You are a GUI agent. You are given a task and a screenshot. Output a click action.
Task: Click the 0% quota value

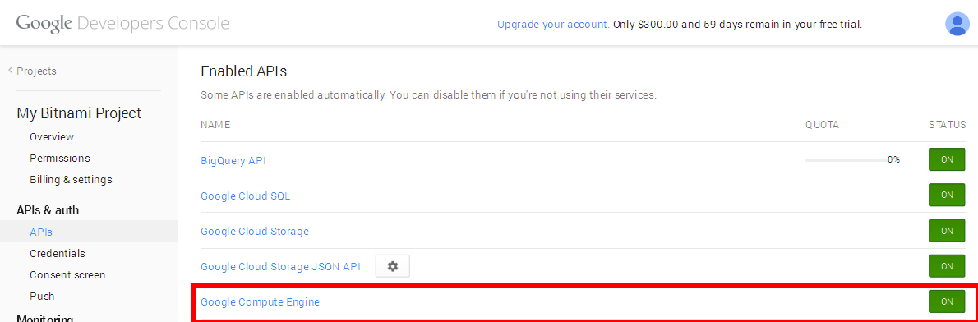(x=894, y=160)
